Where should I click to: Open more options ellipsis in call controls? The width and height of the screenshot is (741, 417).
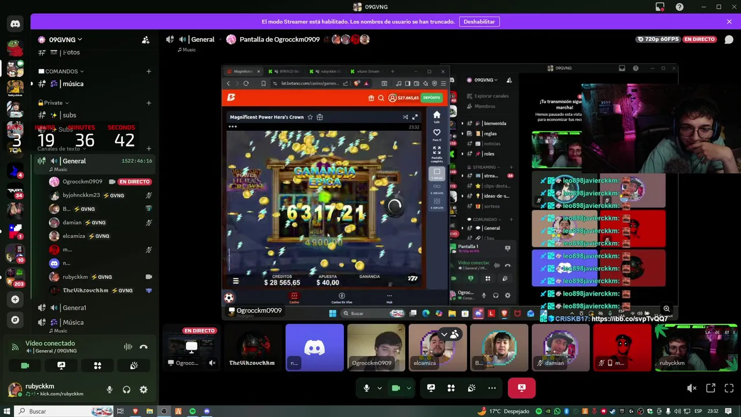pyautogui.click(x=492, y=388)
